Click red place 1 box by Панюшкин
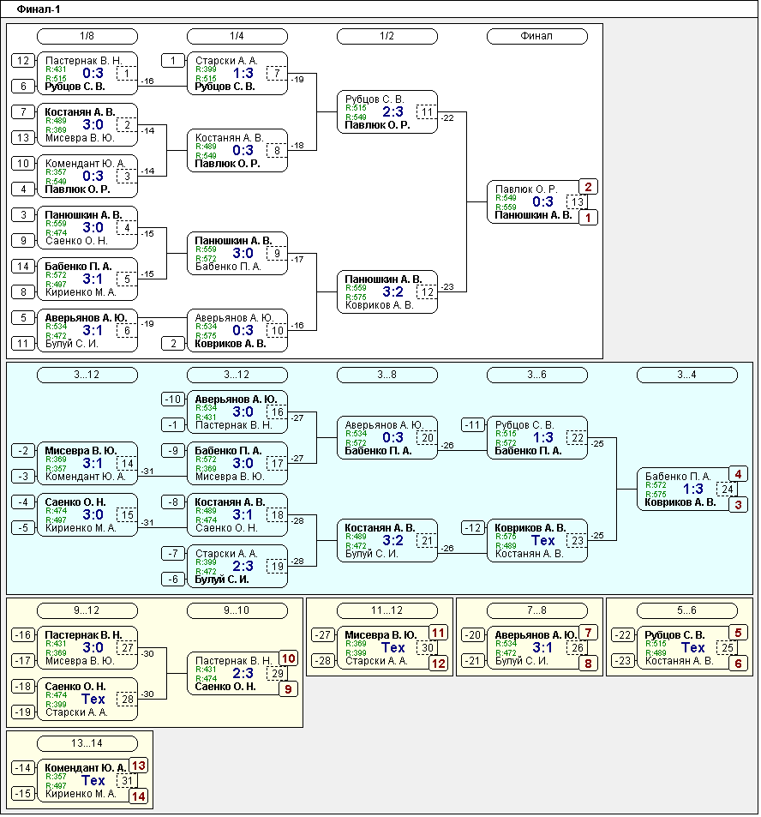 pyautogui.click(x=588, y=217)
